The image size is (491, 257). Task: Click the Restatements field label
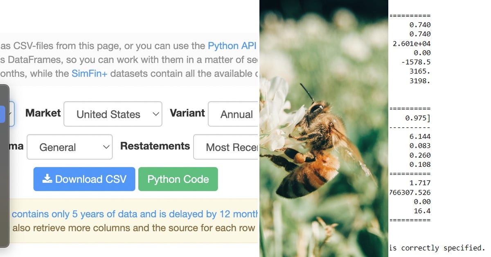pyautogui.click(x=155, y=146)
